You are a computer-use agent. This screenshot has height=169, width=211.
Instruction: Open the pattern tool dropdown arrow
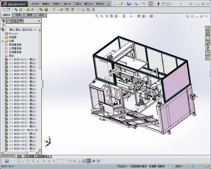[x=24, y=10]
